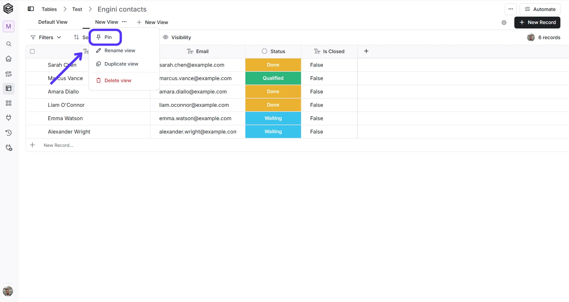Viewport: 569px width, 302px height.
Task: Open the apps grid icon in sidebar
Action: [x=9, y=103]
